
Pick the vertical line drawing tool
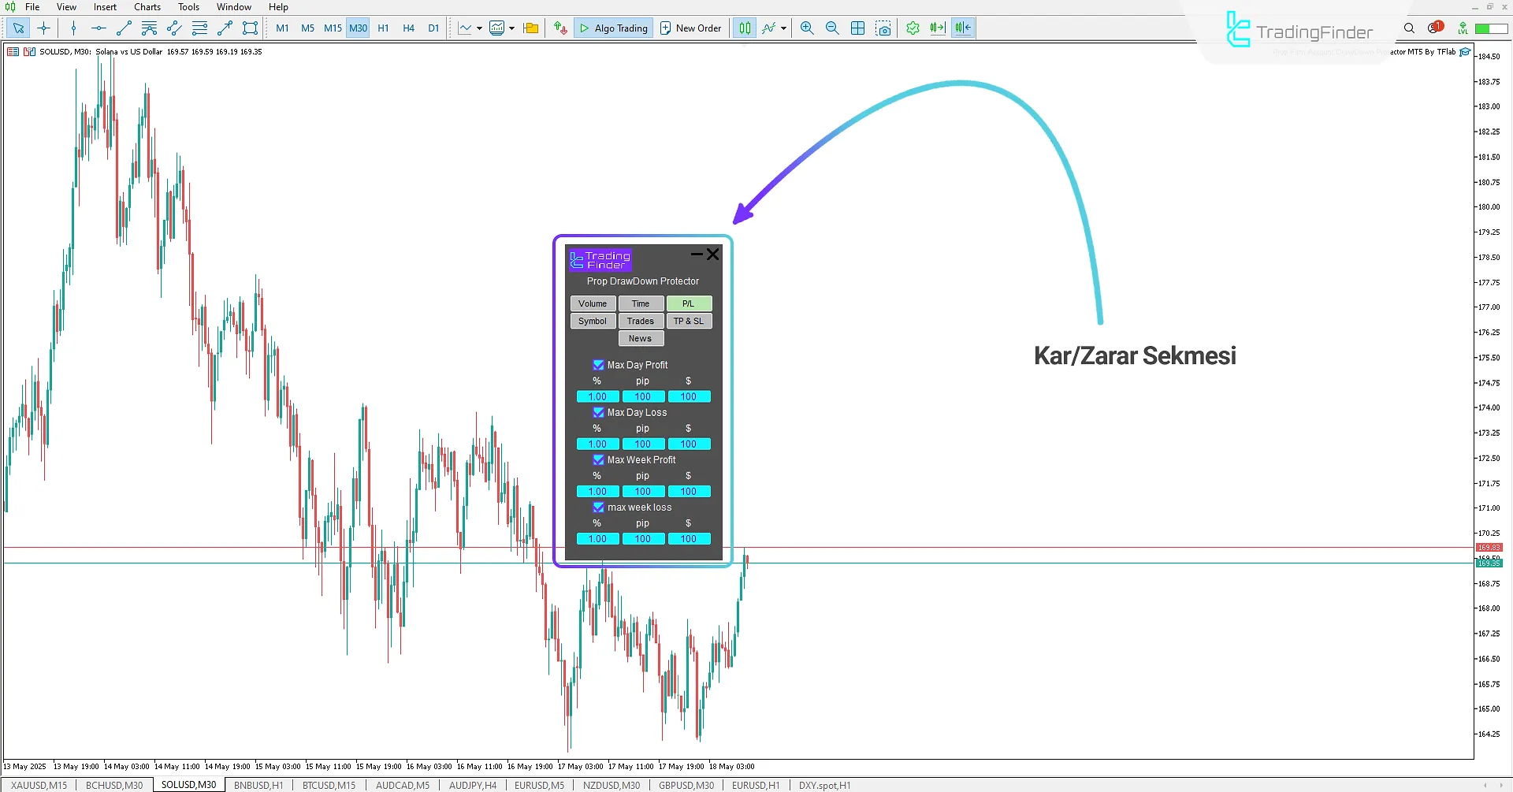(73, 28)
